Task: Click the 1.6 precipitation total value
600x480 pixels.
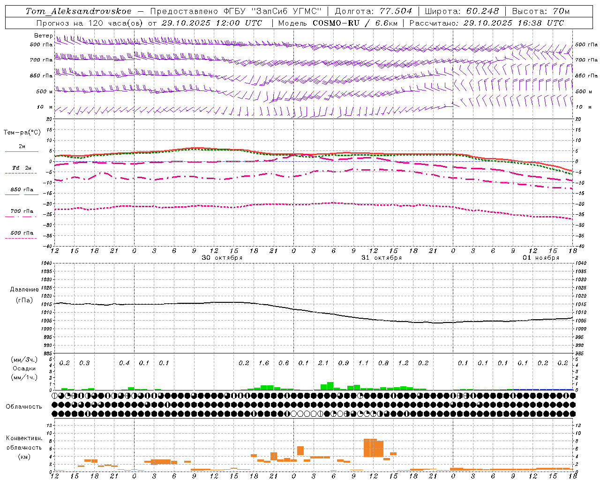Action: 264,363
